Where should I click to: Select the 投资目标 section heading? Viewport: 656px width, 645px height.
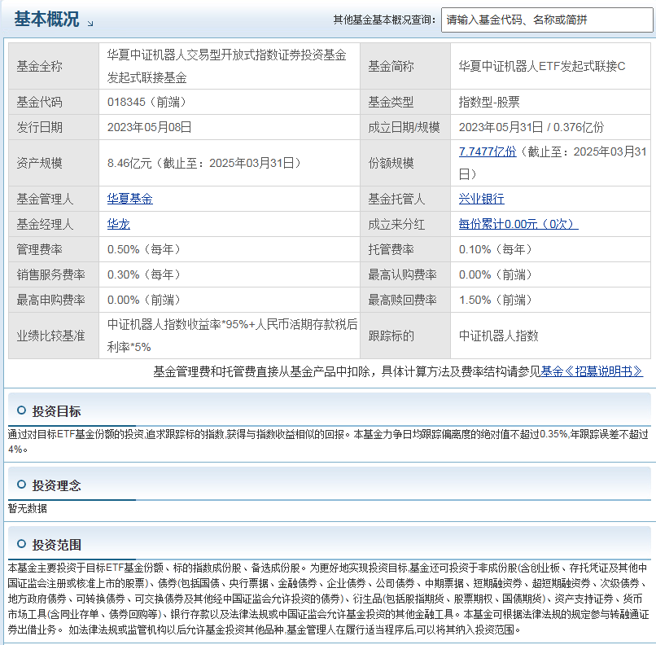[x=56, y=411]
